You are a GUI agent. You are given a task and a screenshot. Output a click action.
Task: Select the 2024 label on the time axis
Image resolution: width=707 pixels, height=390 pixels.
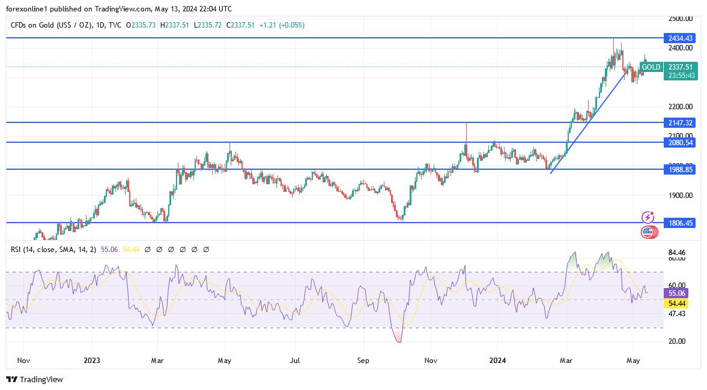497,361
